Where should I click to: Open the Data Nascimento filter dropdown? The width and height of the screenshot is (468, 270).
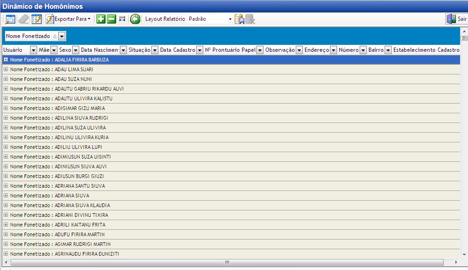point(123,50)
